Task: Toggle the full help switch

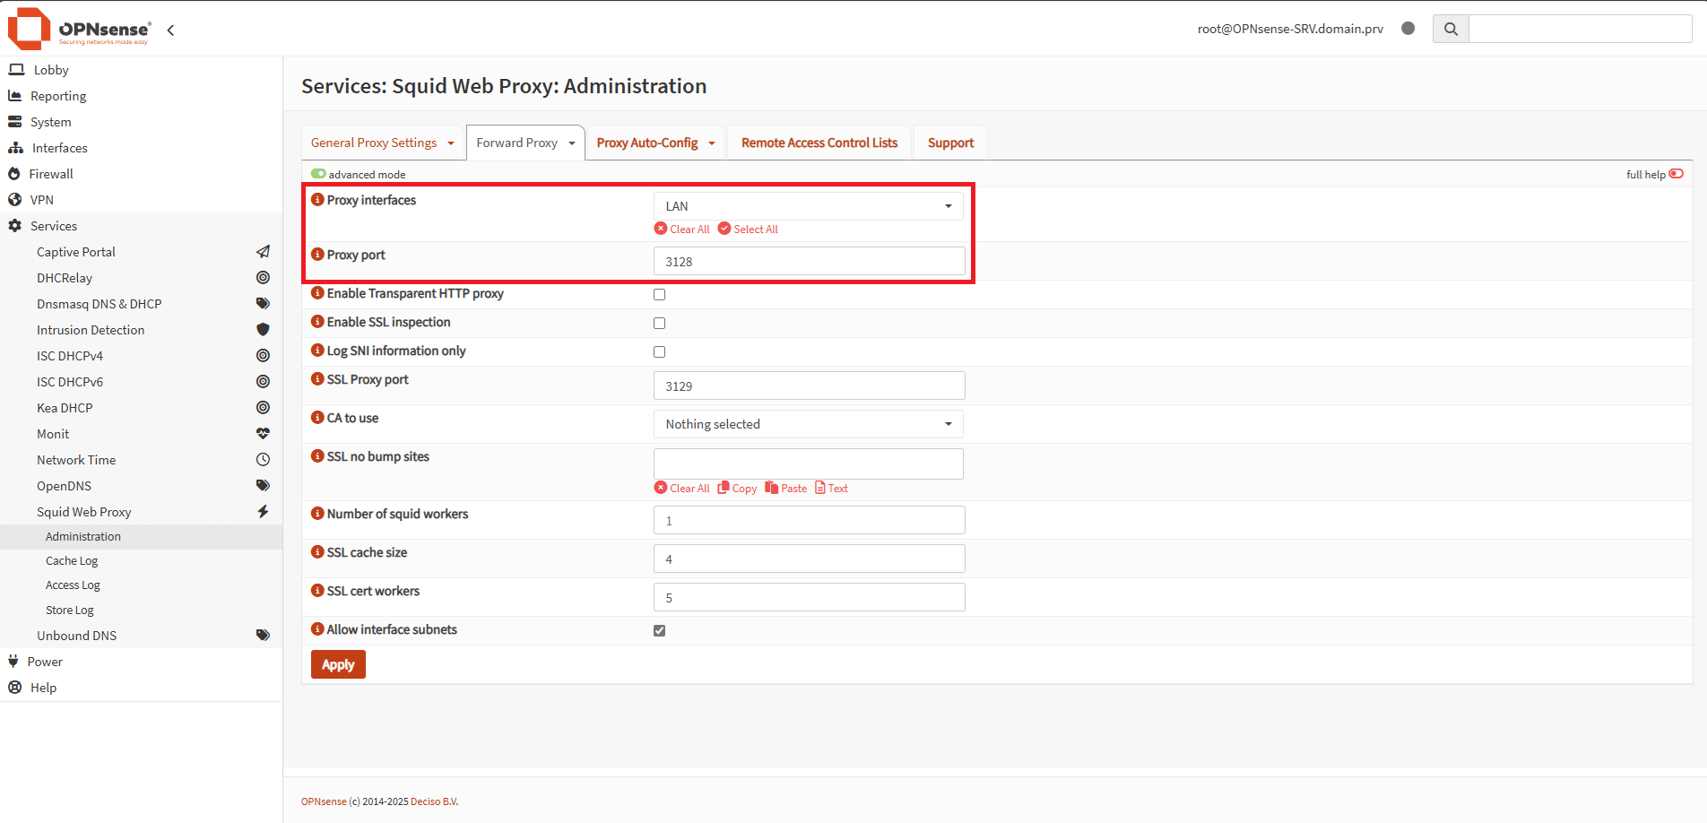Action: tap(1676, 174)
